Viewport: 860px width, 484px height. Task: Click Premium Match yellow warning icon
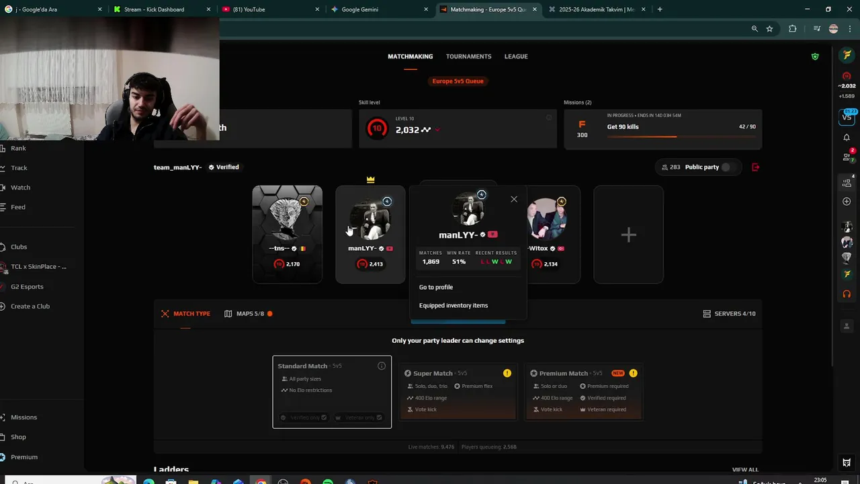pyautogui.click(x=633, y=373)
